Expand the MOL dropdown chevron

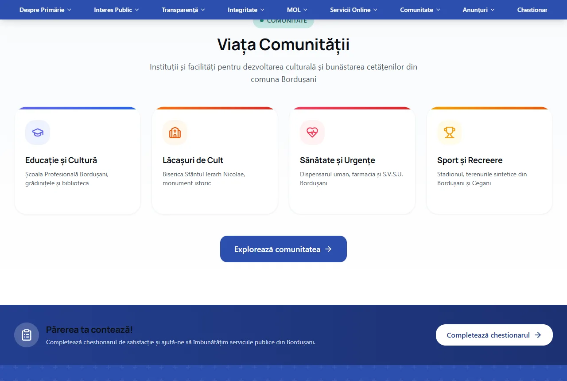point(305,10)
